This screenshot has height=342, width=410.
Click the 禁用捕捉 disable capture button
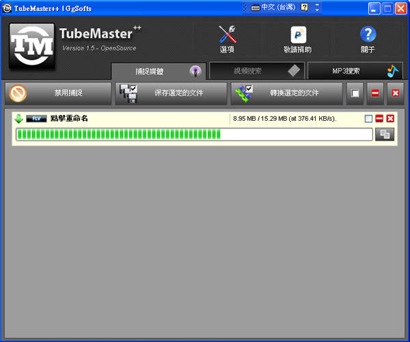(x=58, y=94)
